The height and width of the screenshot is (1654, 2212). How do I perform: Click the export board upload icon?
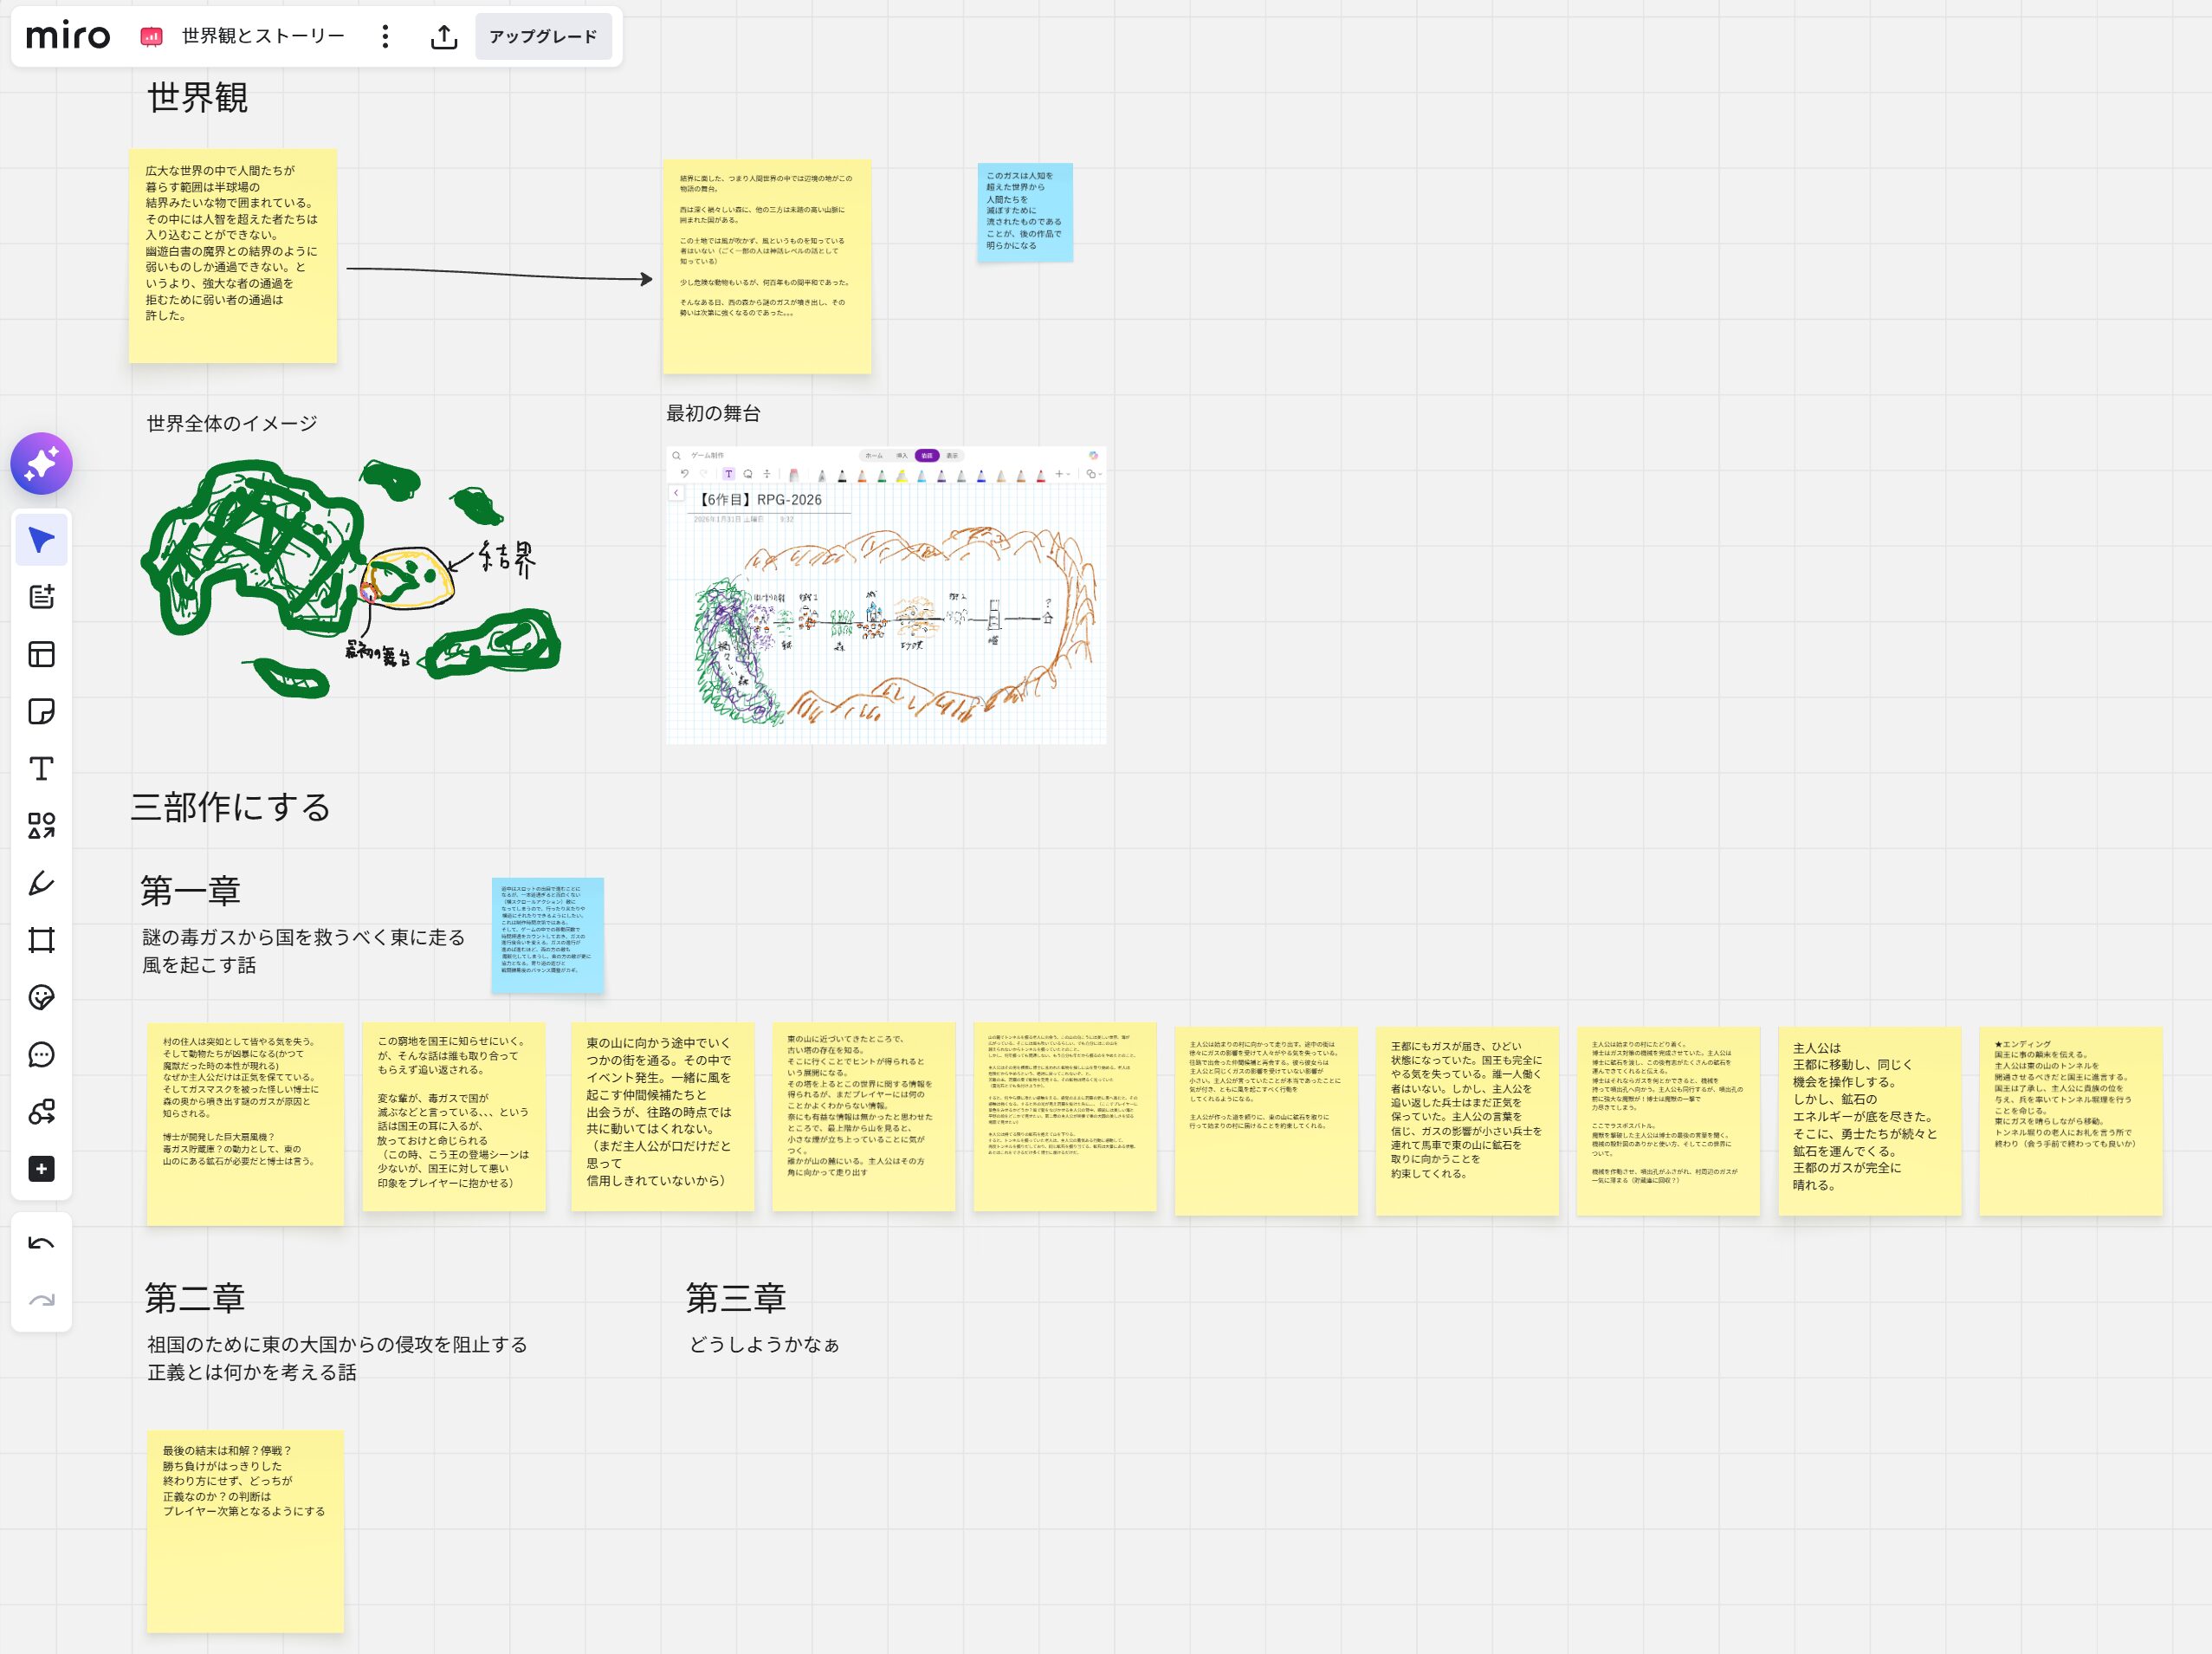tap(444, 37)
